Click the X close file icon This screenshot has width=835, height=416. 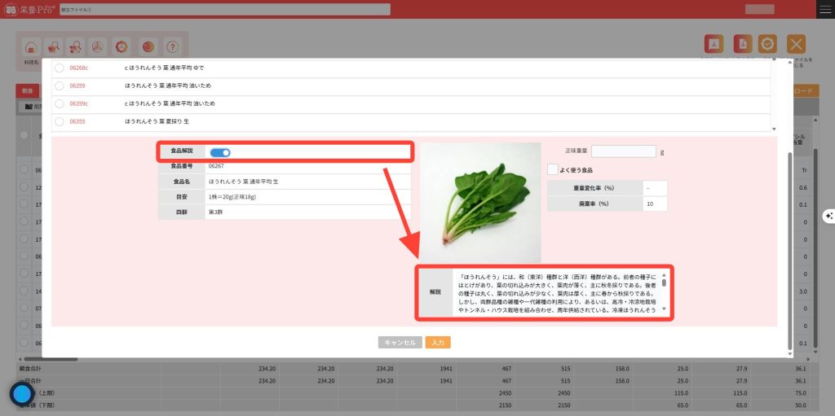[x=796, y=45]
